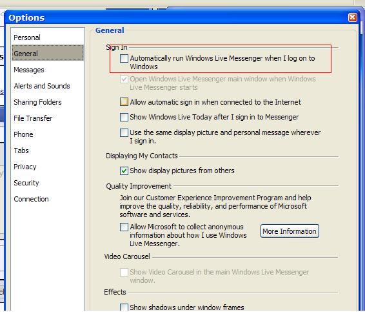This screenshot has height=312, width=365.
Task: Switch to Tabs options
Action: (21, 151)
